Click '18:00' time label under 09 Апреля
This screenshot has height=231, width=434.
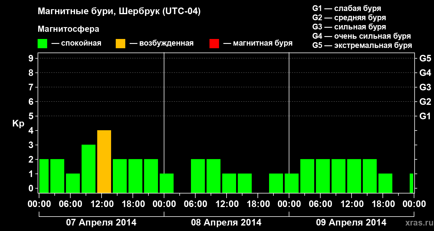(x=383, y=204)
